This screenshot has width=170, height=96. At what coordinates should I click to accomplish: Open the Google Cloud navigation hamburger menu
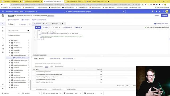coord(3,11)
